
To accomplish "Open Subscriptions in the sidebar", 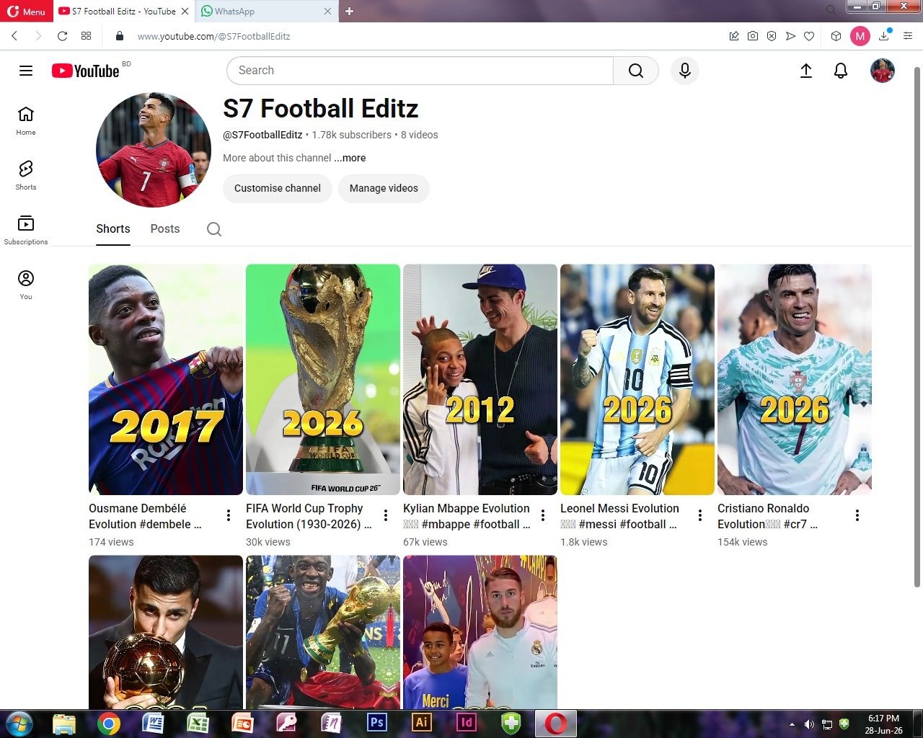I will coord(26,231).
